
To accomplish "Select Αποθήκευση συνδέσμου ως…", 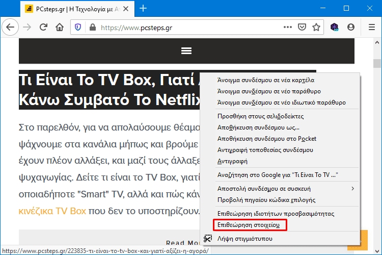I will coord(280,127).
